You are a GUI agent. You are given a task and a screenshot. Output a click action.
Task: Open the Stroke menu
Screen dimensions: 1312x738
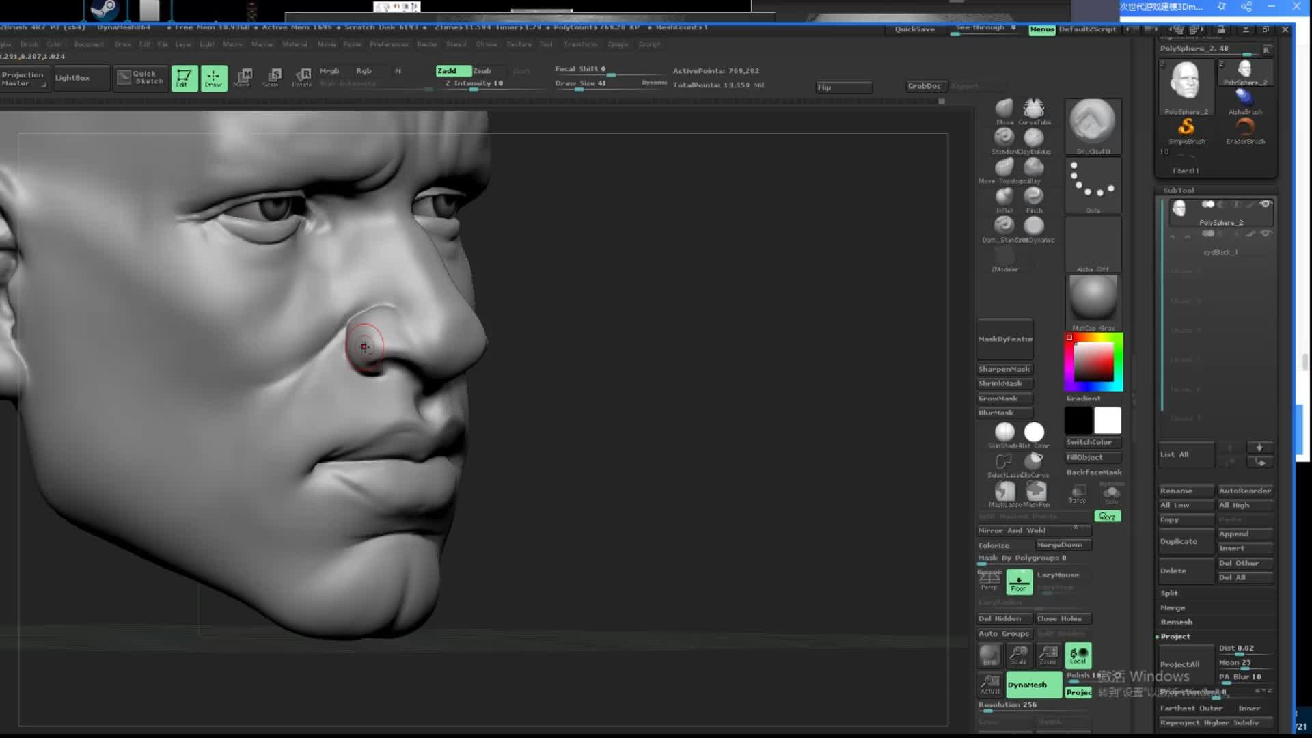tap(486, 44)
